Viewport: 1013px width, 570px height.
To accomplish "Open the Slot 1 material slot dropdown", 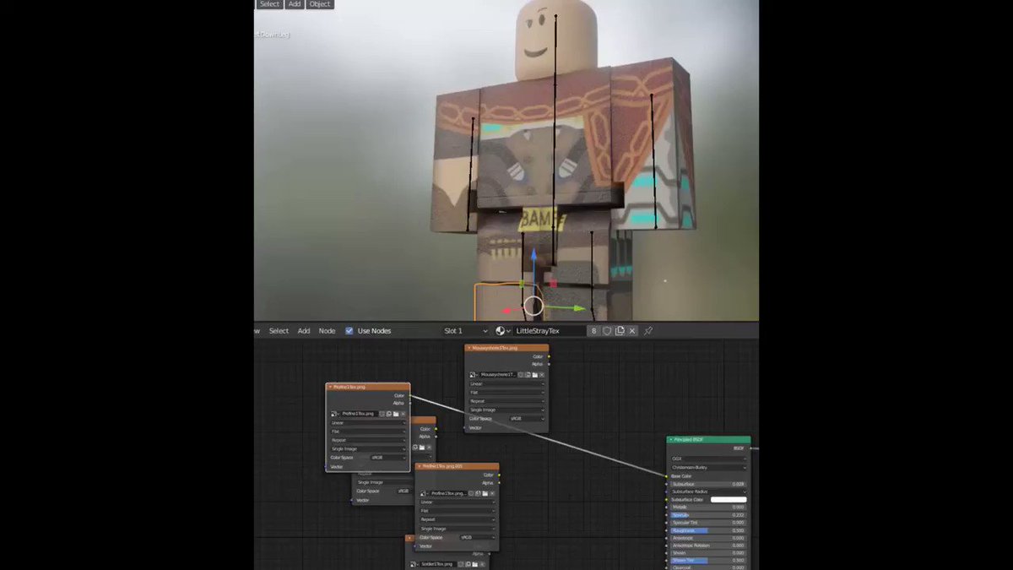I will tap(466, 331).
